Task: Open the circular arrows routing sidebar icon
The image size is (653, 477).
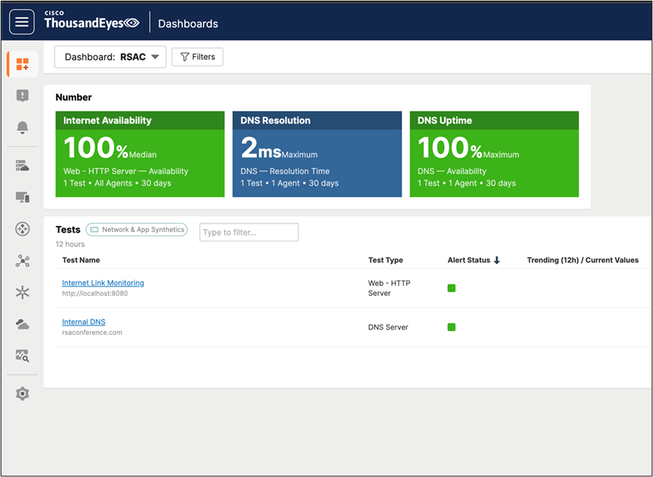Action: pos(22,229)
